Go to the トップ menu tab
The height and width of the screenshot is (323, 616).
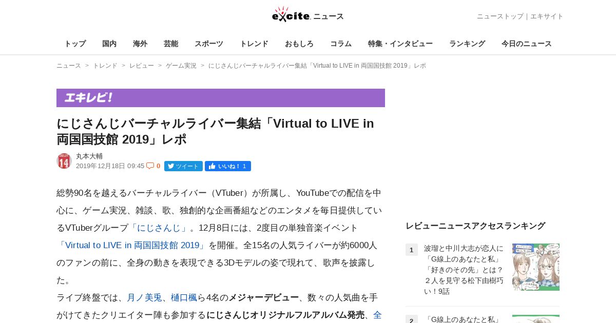coord(75,44)
